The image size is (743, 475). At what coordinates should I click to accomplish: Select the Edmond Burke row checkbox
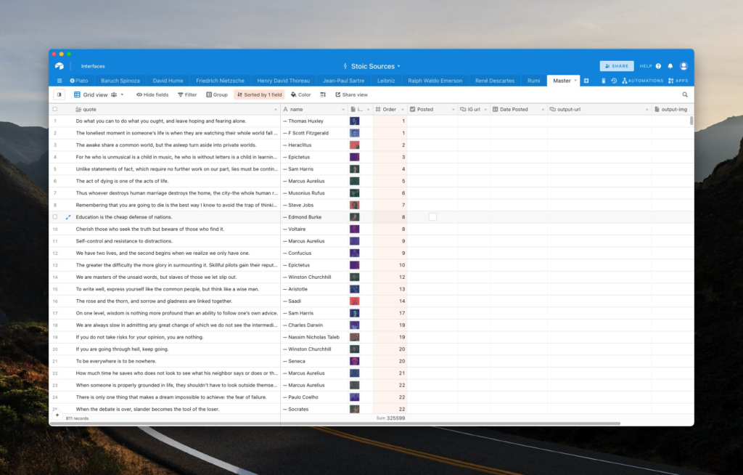click(x=55, y=217)
